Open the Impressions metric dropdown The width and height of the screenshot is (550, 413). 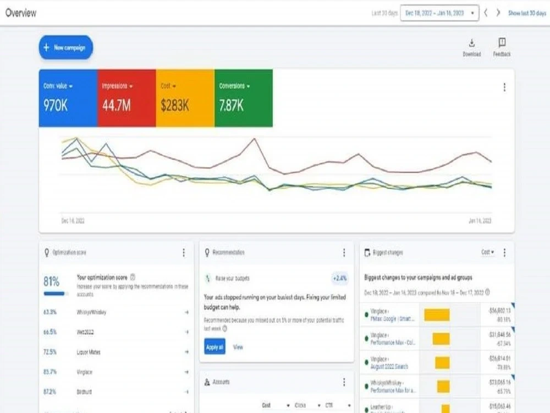click(x=117, y=86)
